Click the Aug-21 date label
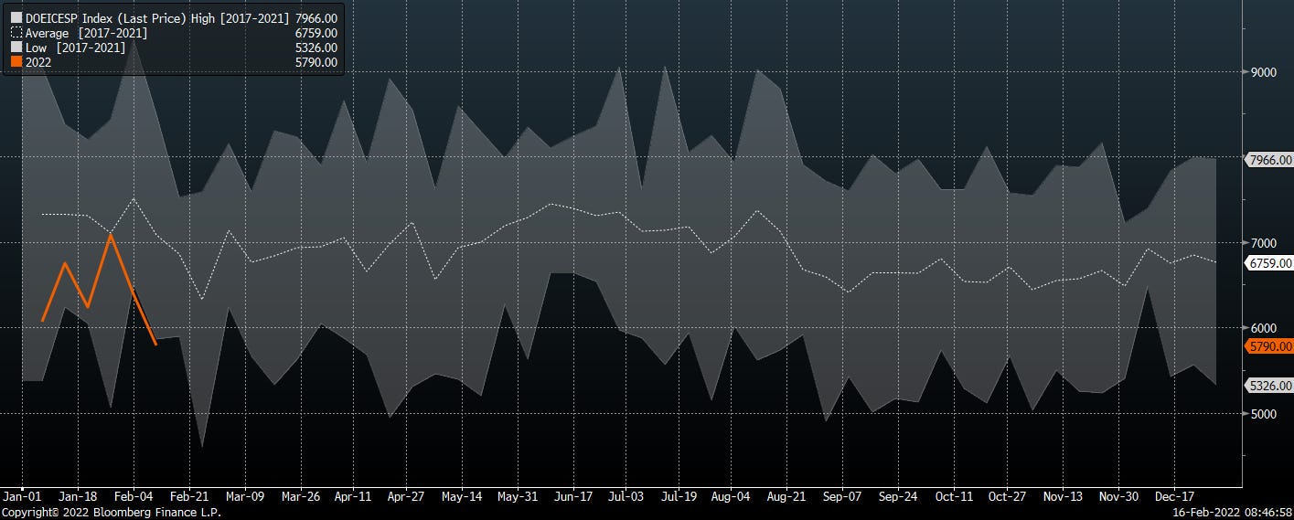This screenshot has height=520, width=1294. [x=786, y=497]
